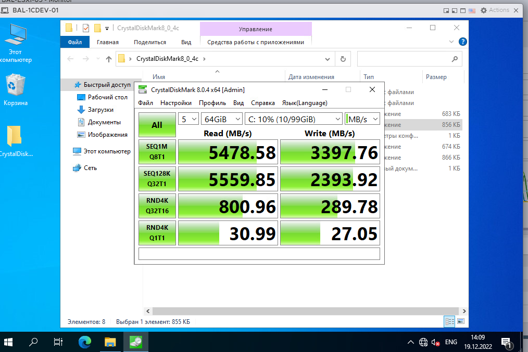Expand address bar history dropdown
The image size is (528, 352).
pos(327,59)
